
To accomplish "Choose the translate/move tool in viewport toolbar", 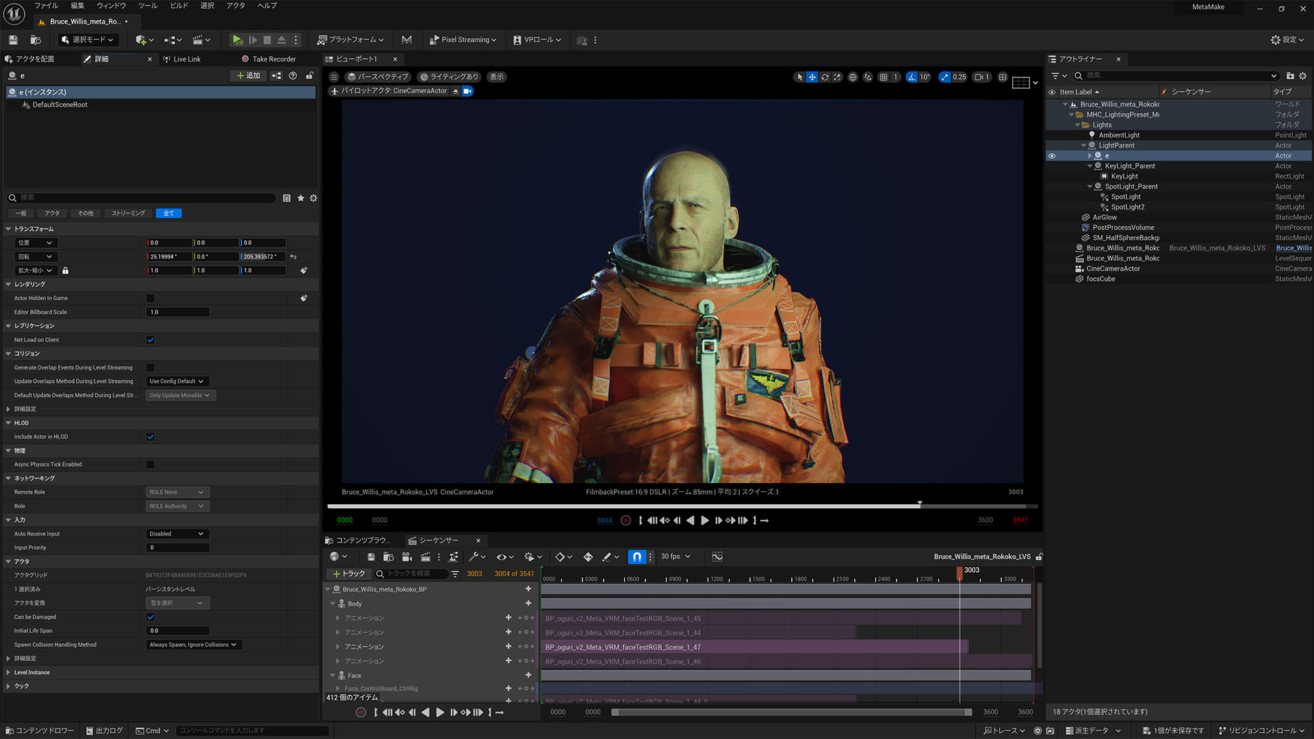I will (x=812, y=77).
